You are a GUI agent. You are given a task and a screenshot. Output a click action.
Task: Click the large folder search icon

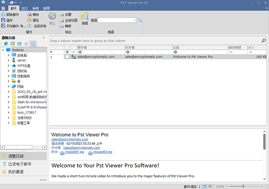pyautogui.click(x=85, y=16)
